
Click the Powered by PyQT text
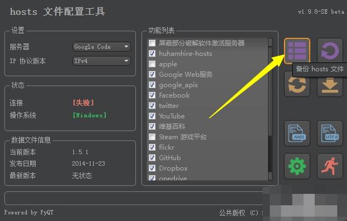29,212
